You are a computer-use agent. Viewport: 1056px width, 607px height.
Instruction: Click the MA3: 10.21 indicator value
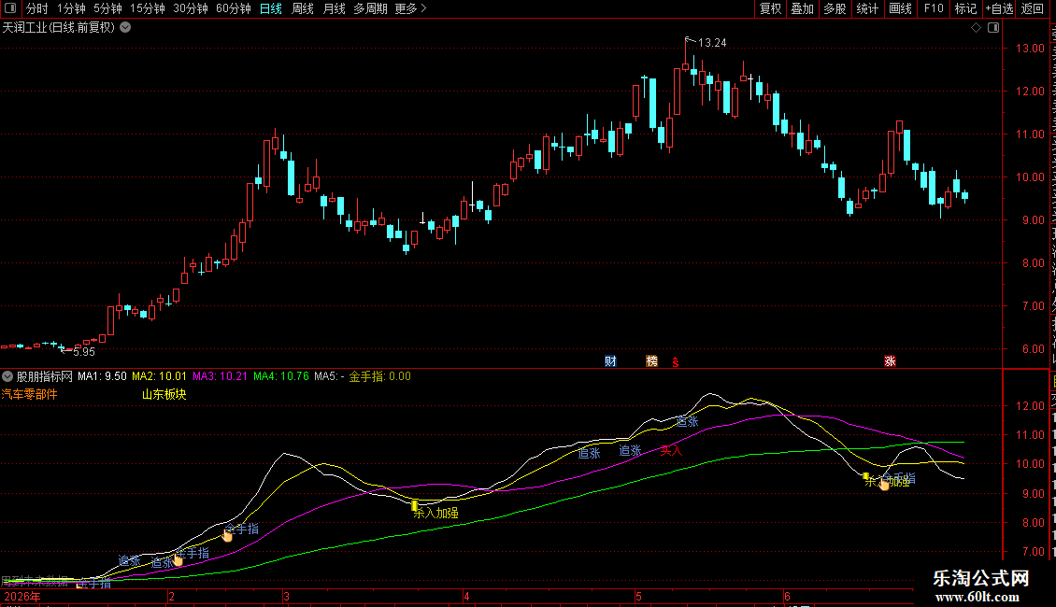coord(220,376)
